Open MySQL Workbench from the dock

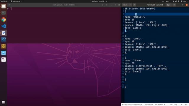pyautogui.click(x=4, y=39)
